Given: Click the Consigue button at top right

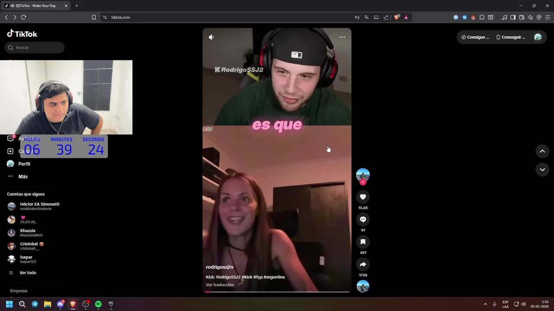Looking at the screenshot, I should (475, 37).
